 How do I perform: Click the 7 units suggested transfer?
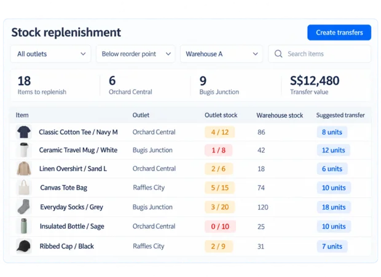point(332,246)
